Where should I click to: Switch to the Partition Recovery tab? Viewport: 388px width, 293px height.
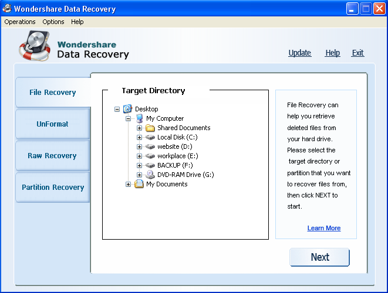52,187
